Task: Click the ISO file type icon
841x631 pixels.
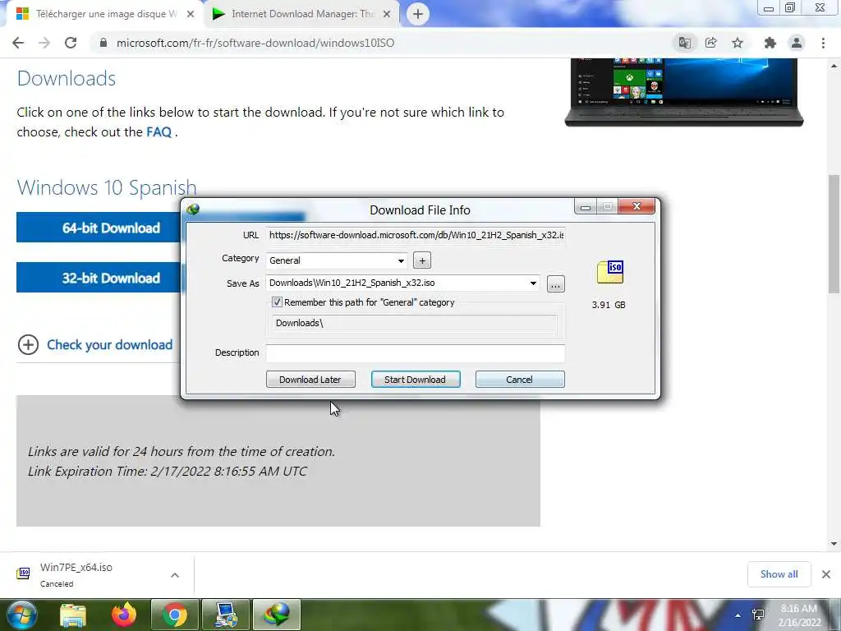Action: click(x=610, y=272)
